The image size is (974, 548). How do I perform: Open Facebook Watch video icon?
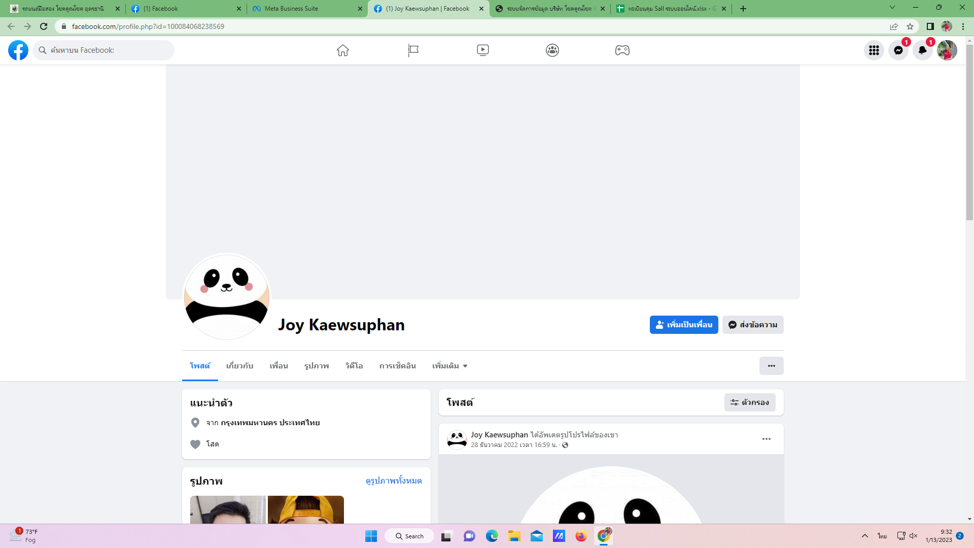pyautogui.click(x=482, y=50)
